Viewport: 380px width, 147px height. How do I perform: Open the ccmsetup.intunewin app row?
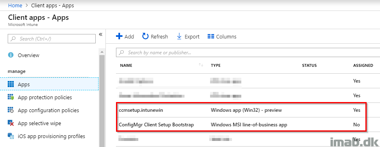[x=248, y=110]
